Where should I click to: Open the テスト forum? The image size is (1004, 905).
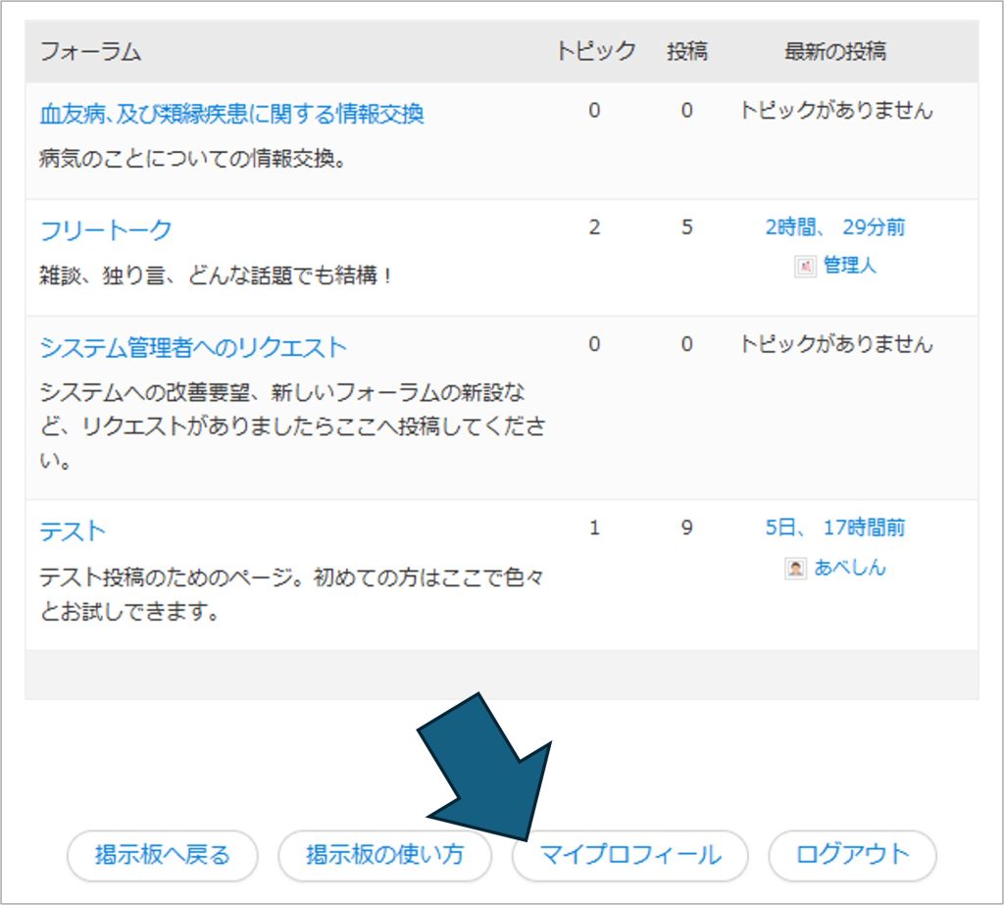pos(73,530)
